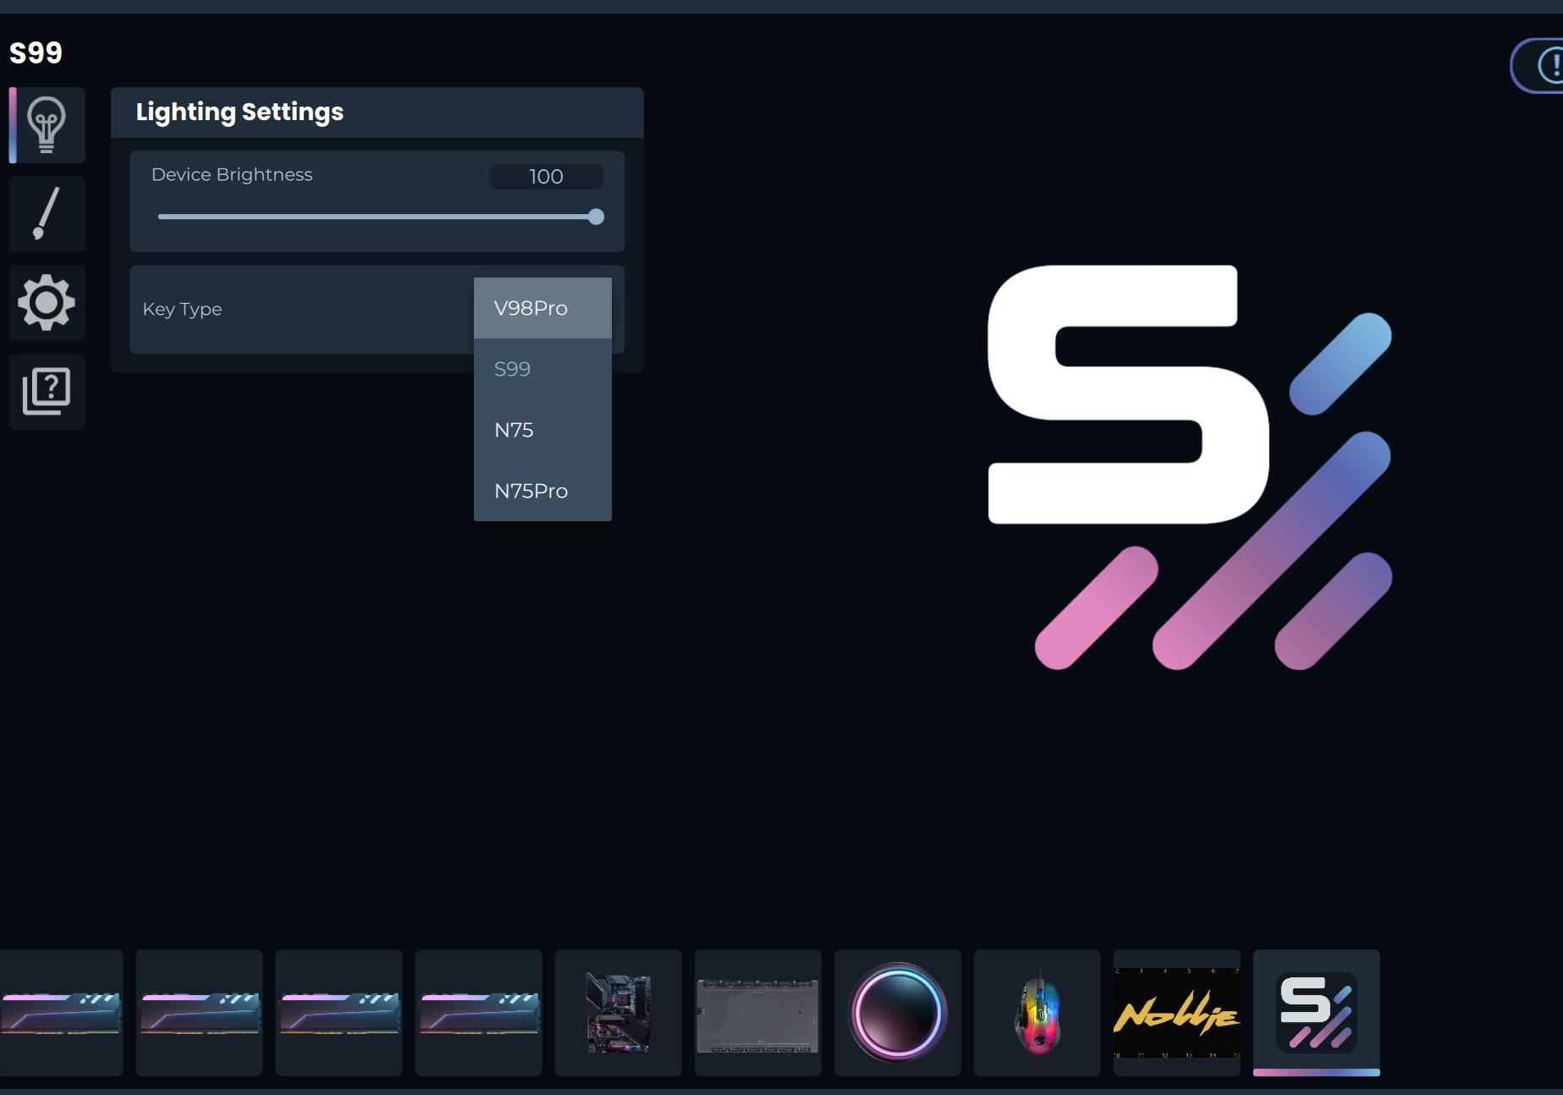This screenshot has width=1563, height=1095.
Task: Select the Nollie device thumbnail
Action: click(x=1176, y=1013)
